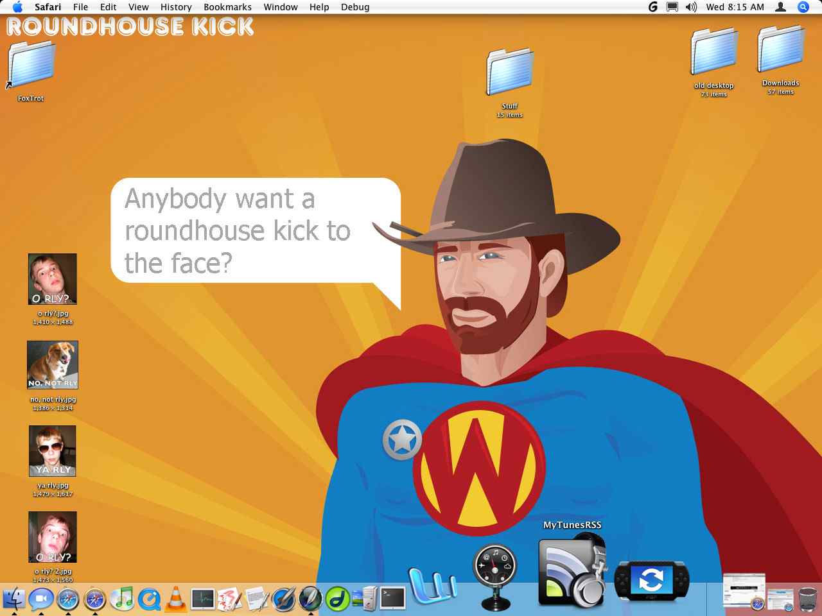
Task: Open the paper-and-pen text editor icon
Action: pyautogui.click(x=257, y=599)
